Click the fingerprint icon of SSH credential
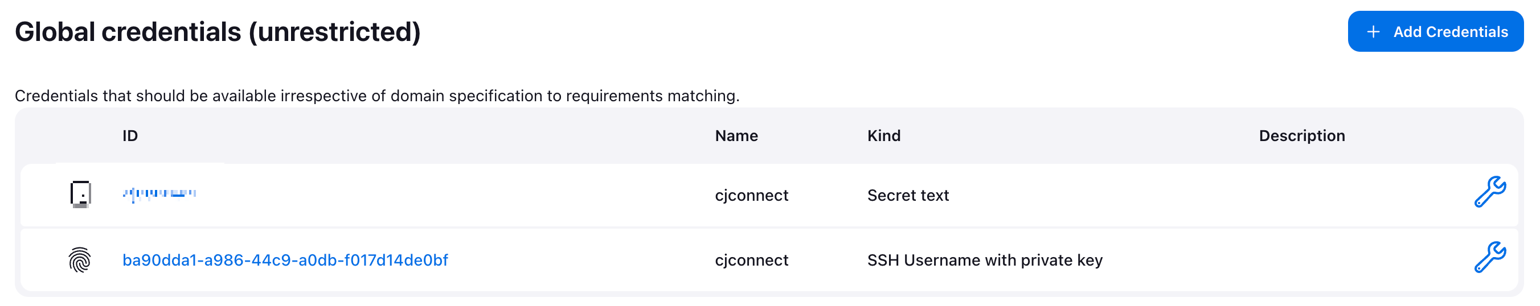Image resolution: width=1540 pixels, height=306 pixels. [x=80, y=260]
